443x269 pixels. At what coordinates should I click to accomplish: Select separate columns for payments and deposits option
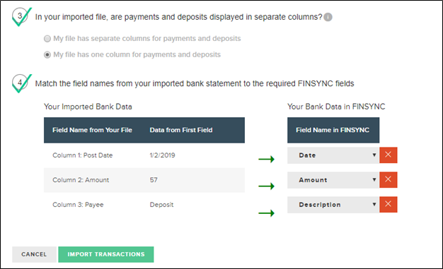pyautogui.click(x=47, y=39)
